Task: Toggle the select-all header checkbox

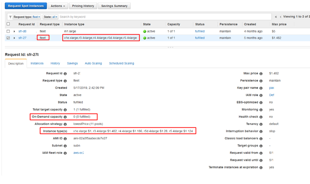Action: 8,24
